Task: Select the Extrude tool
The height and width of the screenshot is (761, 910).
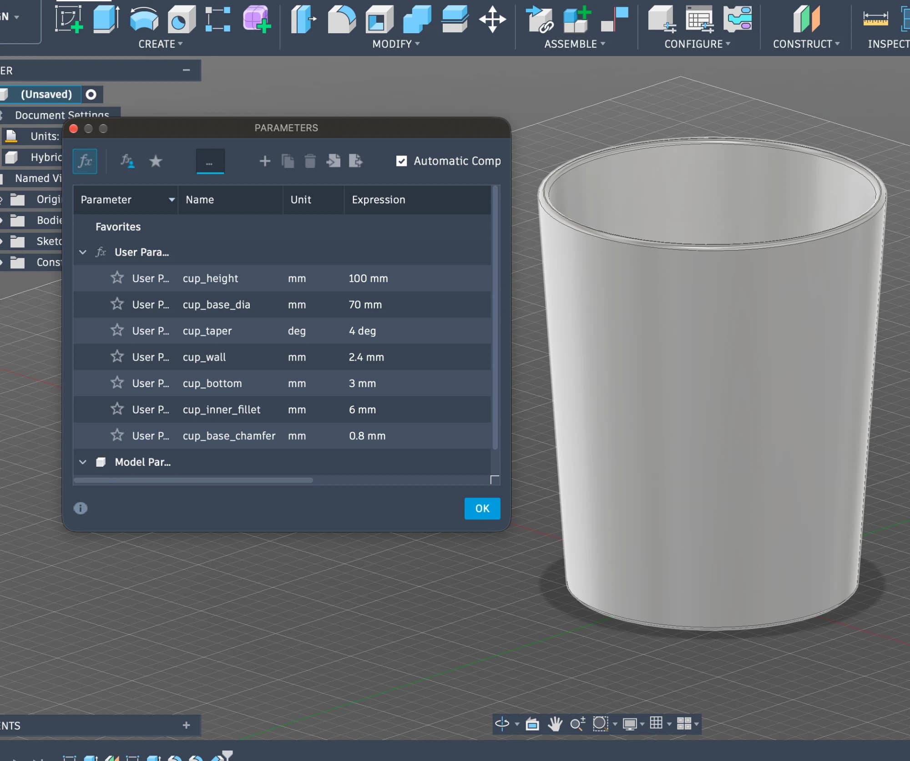Action: coord(106,19)
